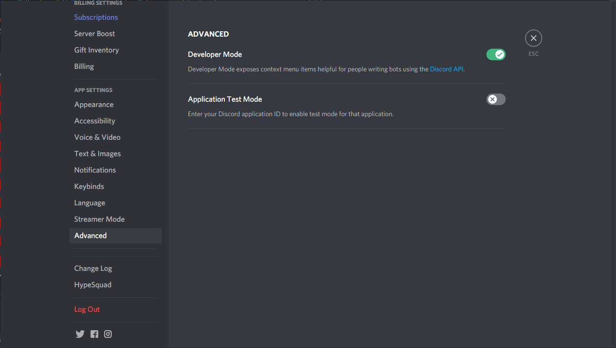616x348 pixels.
Task: Open the Keybinds settings page
Action: (89, 186)
